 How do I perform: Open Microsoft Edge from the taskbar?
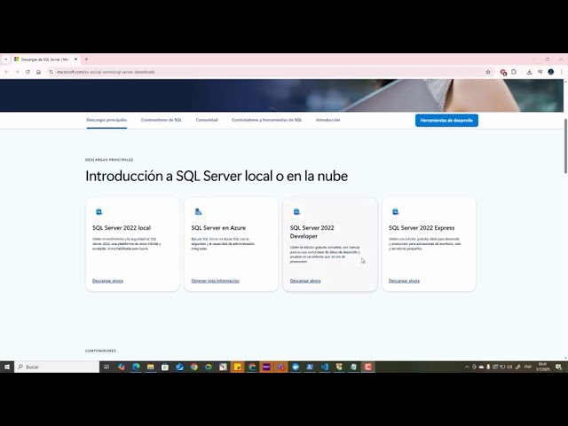[x=136, y=367]
